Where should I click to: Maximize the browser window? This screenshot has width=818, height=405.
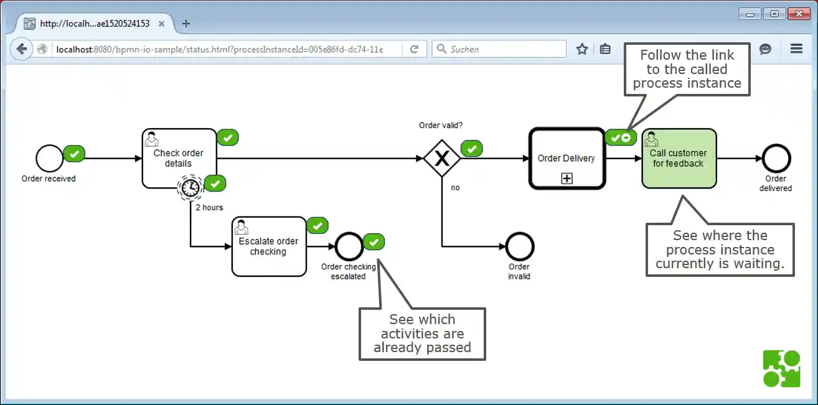tap(774, 14)
